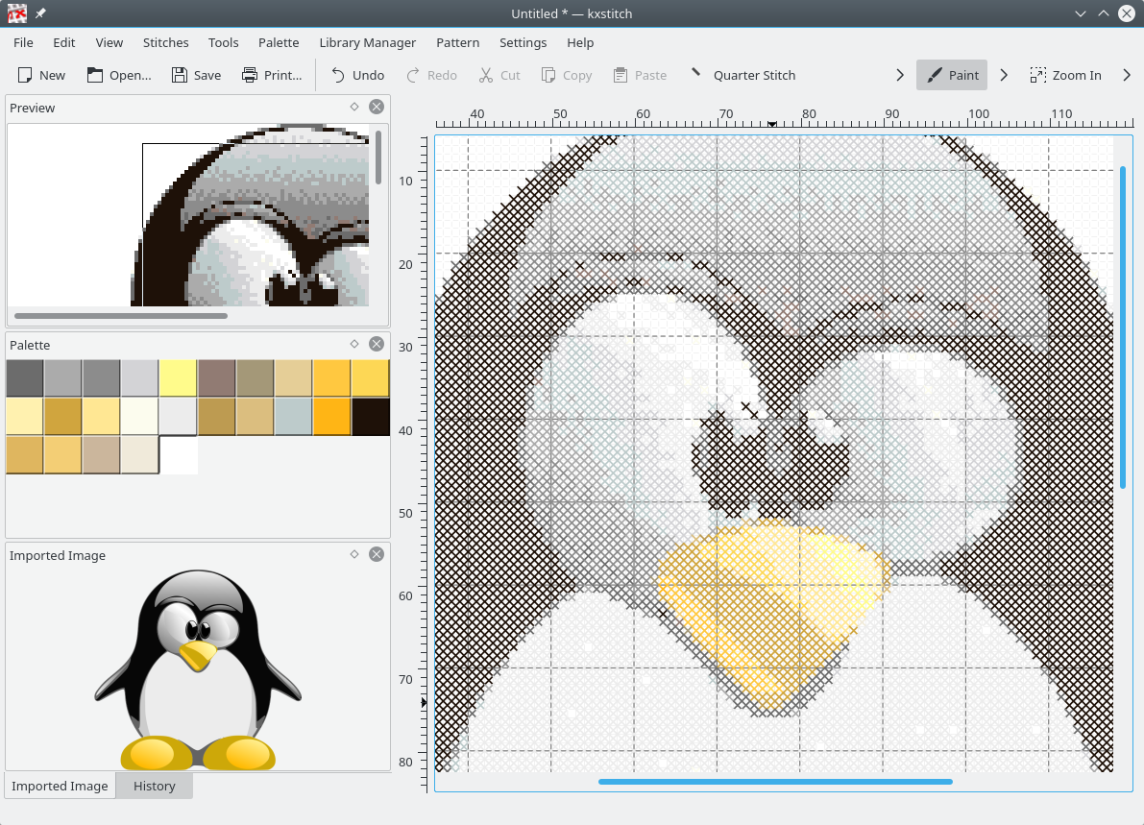Click the horizontal scrollbar under the canvas
Image resolution: width=1144 pixels, height=825 pixels.
[774, 782]
